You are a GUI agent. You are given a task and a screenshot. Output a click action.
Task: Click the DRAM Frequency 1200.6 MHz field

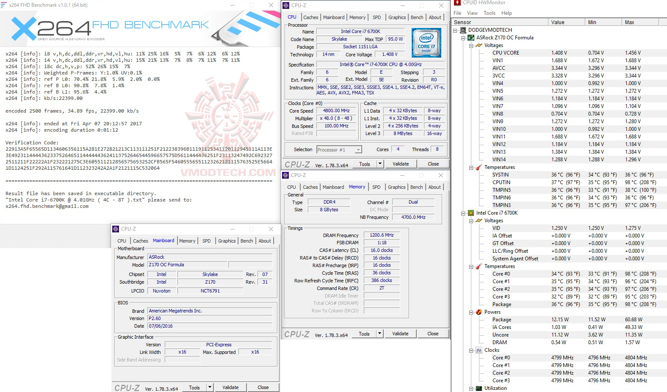[382, 235]
